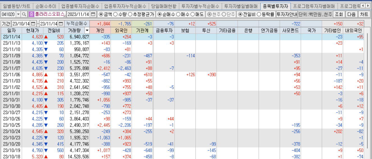Click the 개인 column header
Image resolution: width=372 pixels, height=159 pixels.
click(100, 31)
